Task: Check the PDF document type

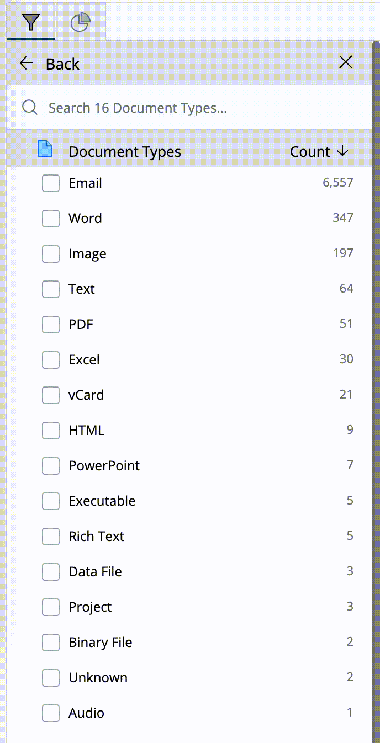Action: (x=50, y=324)
